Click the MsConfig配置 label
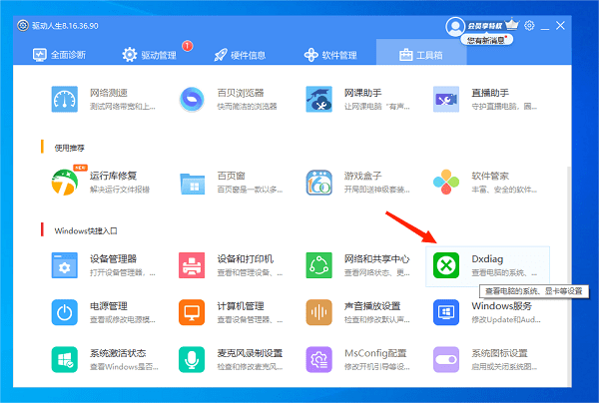The image size is (599, 403). pos(375,353)
